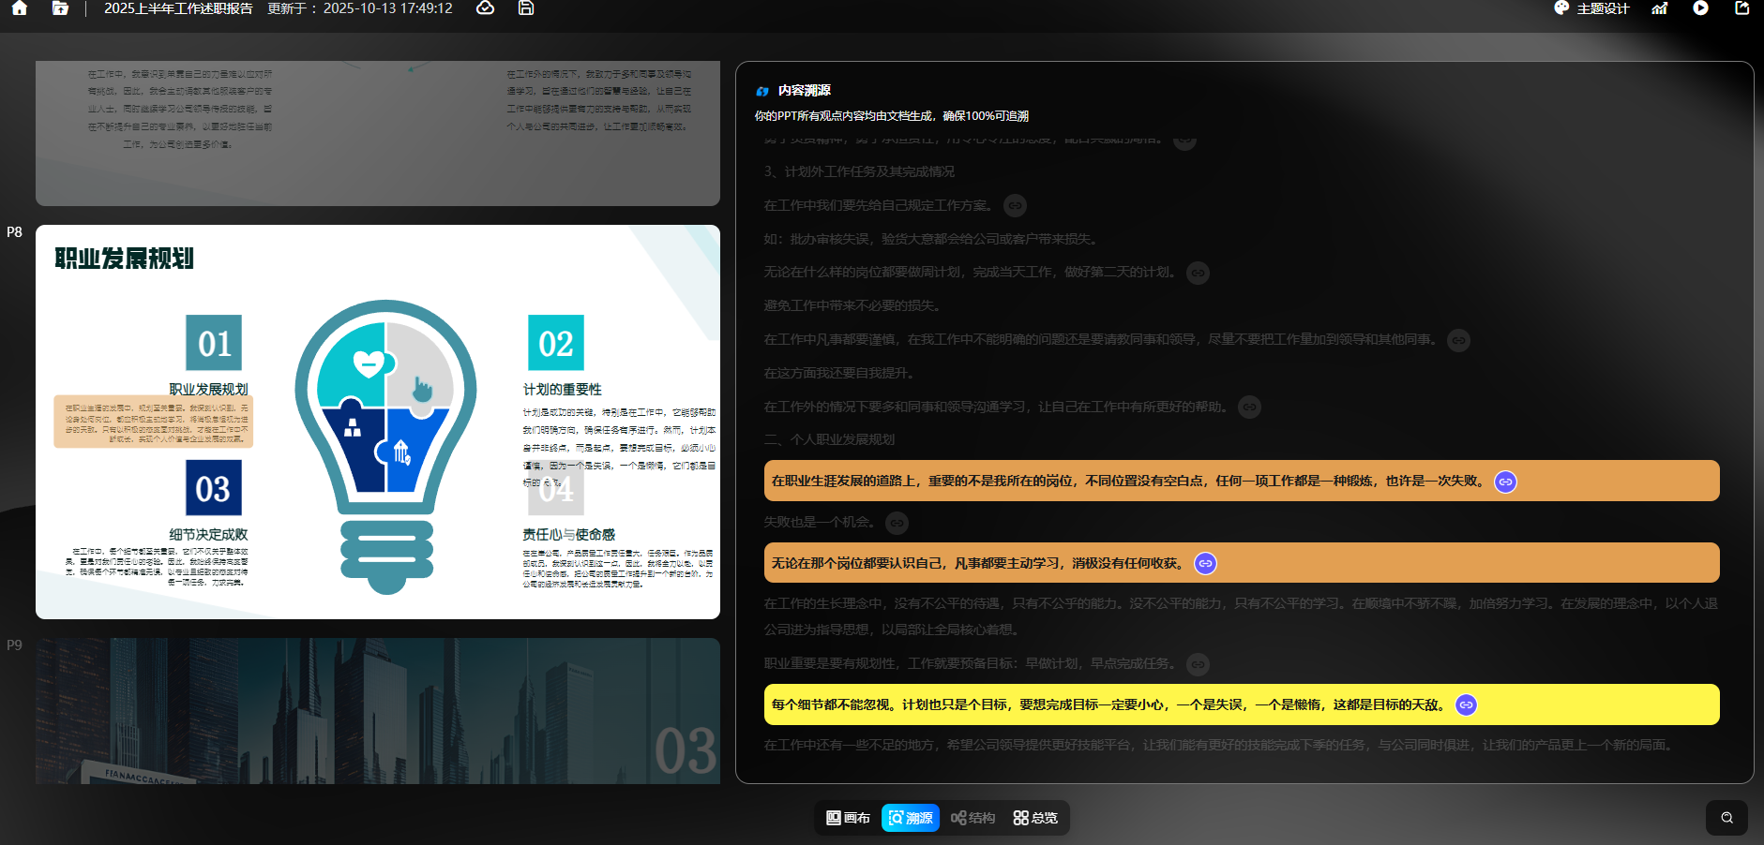The width and height of the screenshot is (1764, 845).
Task: Select the 职业发展规划 slide P8
Action: (377, 422)
